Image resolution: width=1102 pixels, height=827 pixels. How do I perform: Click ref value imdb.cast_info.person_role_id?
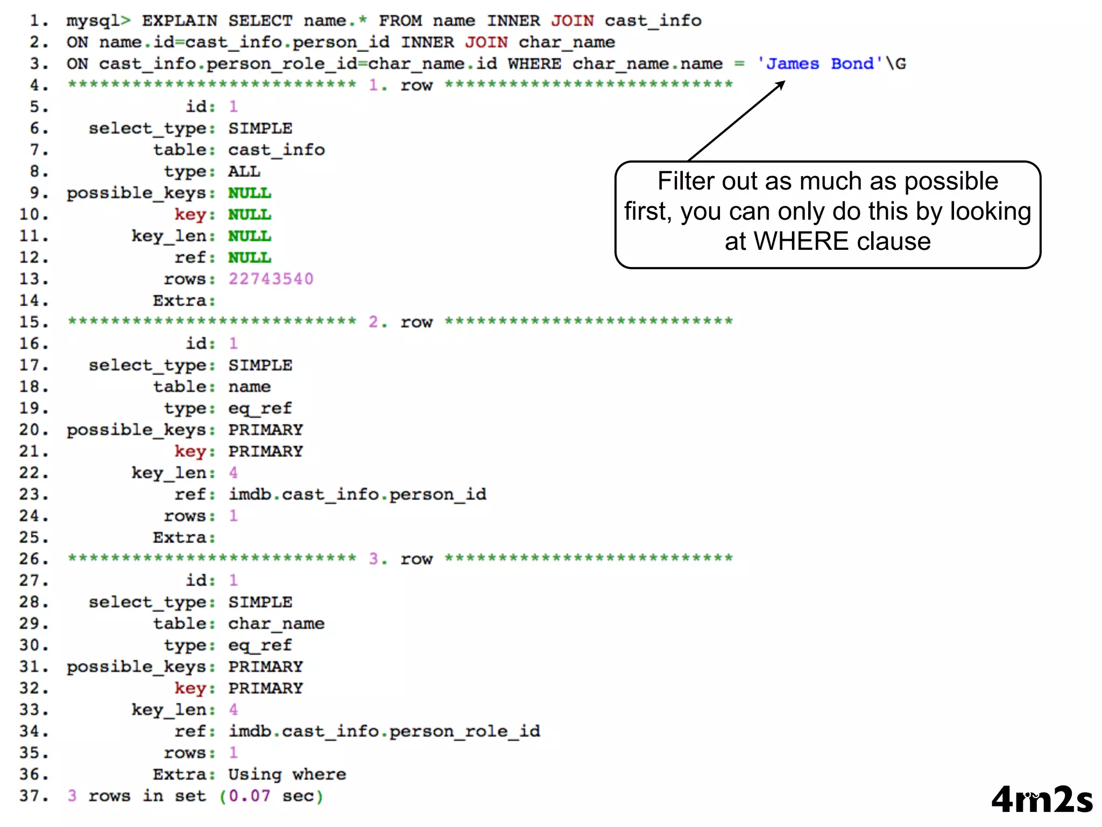[x=384, y=731]
